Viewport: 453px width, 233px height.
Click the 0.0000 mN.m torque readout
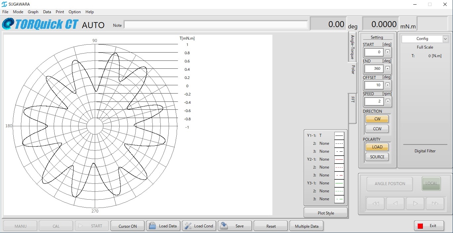tap(381, 24)
